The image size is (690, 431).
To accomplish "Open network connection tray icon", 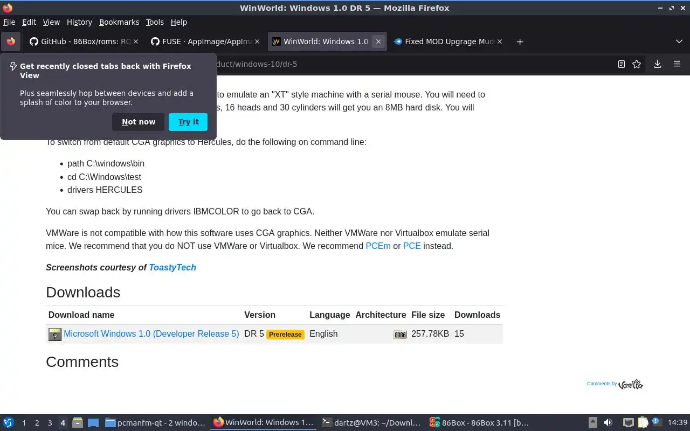I will 628,422.
